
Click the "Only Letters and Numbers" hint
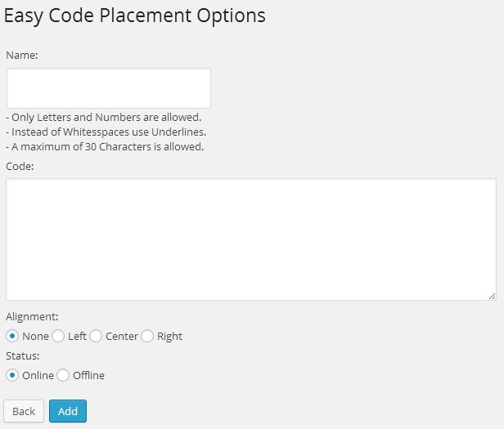[103, 117]
